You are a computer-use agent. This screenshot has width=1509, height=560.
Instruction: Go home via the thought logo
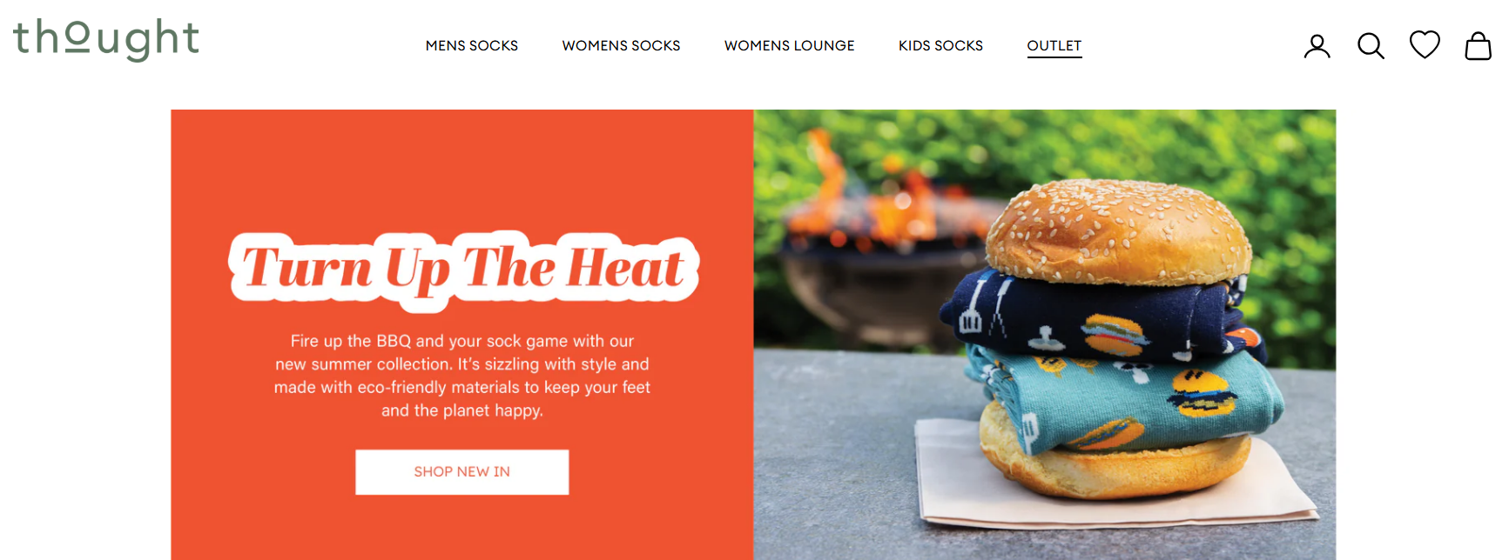[105, 39]
